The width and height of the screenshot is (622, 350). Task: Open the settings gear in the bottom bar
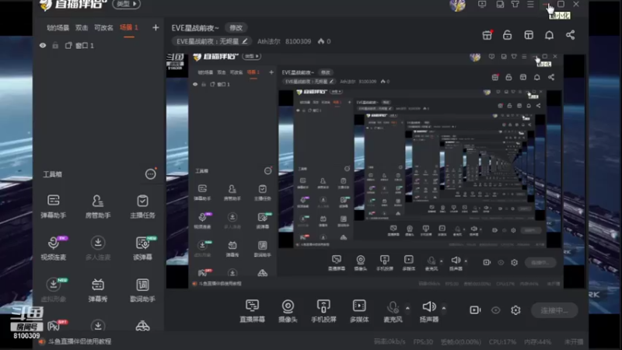(x=515, y=310)
